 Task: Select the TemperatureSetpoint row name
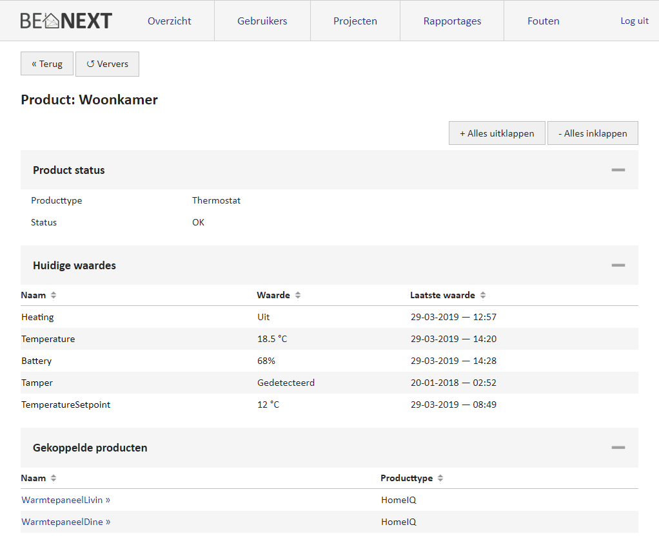pos(66,405)
